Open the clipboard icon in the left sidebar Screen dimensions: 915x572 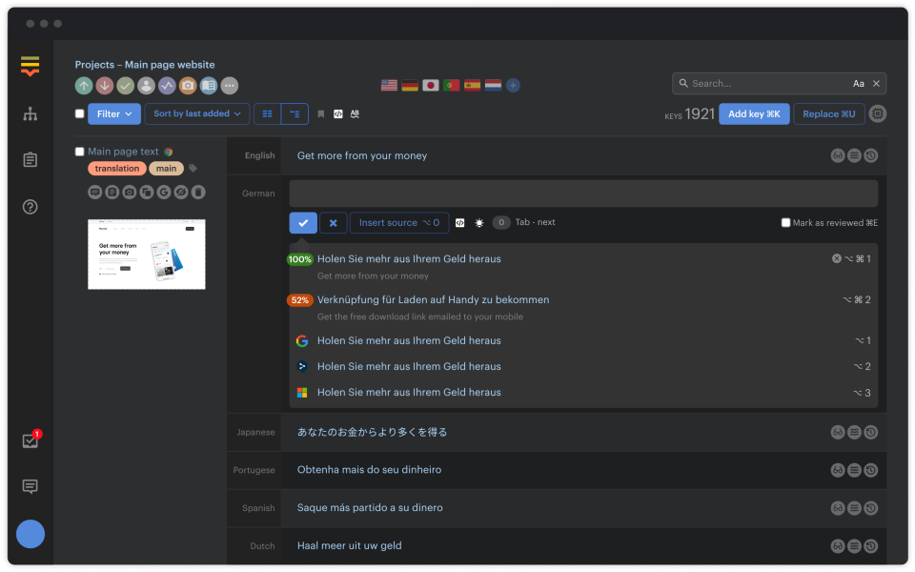point(30,159)
